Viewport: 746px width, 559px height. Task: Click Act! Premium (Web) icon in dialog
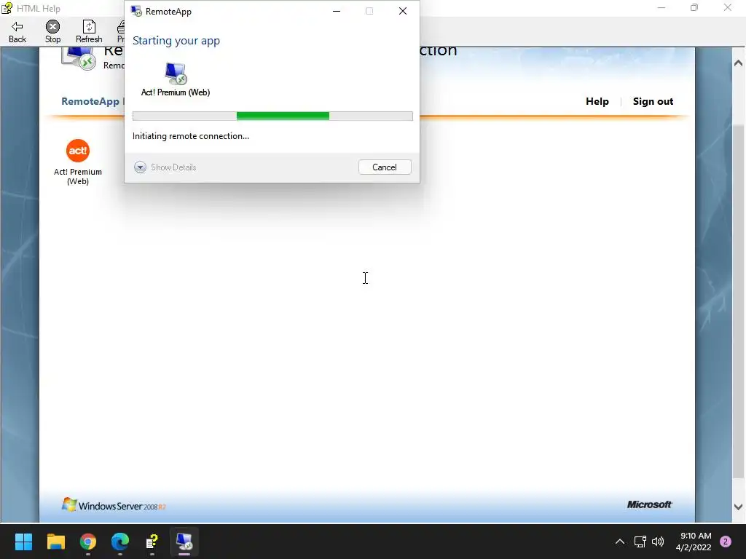tap(176, 80)
